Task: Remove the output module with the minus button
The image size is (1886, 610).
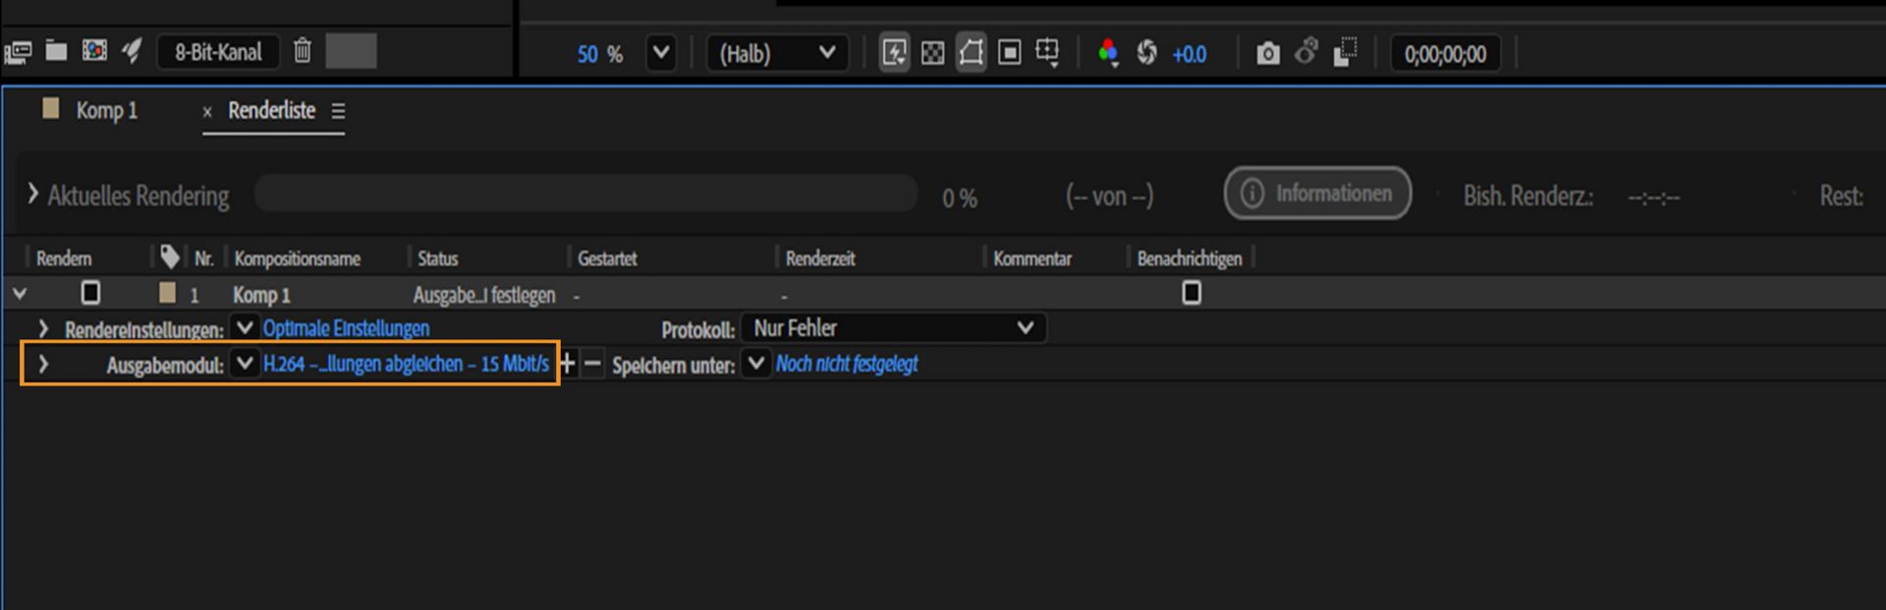Action: click(592, 364)
